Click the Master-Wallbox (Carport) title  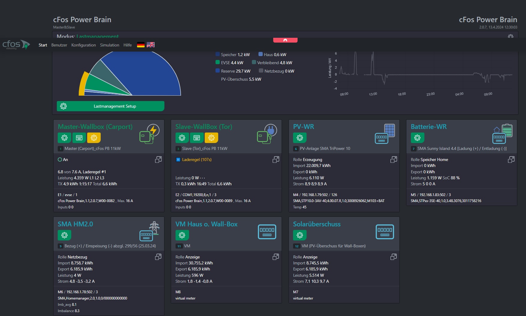coord(95,127)
